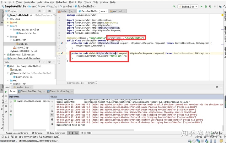Viewport: 226px width, 143px height.
Task: Click the print icon in the Output pane
Action: pyautogui.click(x=52, y=120)
